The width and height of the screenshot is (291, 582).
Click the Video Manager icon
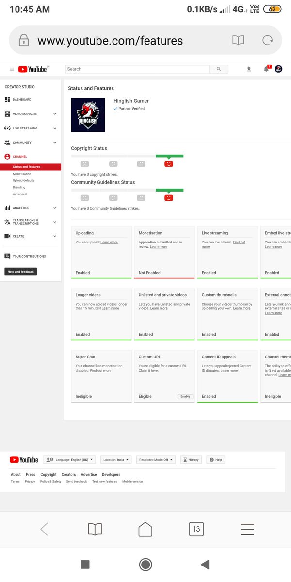click(7, 114)
